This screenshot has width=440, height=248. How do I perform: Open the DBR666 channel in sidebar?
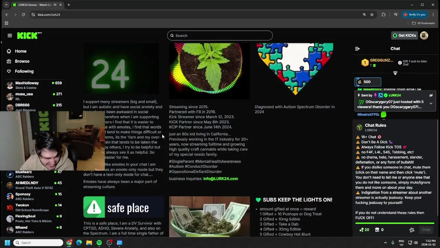pyautogui.click(x=34, y=107)
